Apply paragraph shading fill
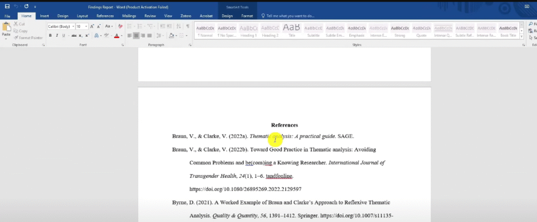This screenshot has height=222, width=537. (x=172, y=35)
